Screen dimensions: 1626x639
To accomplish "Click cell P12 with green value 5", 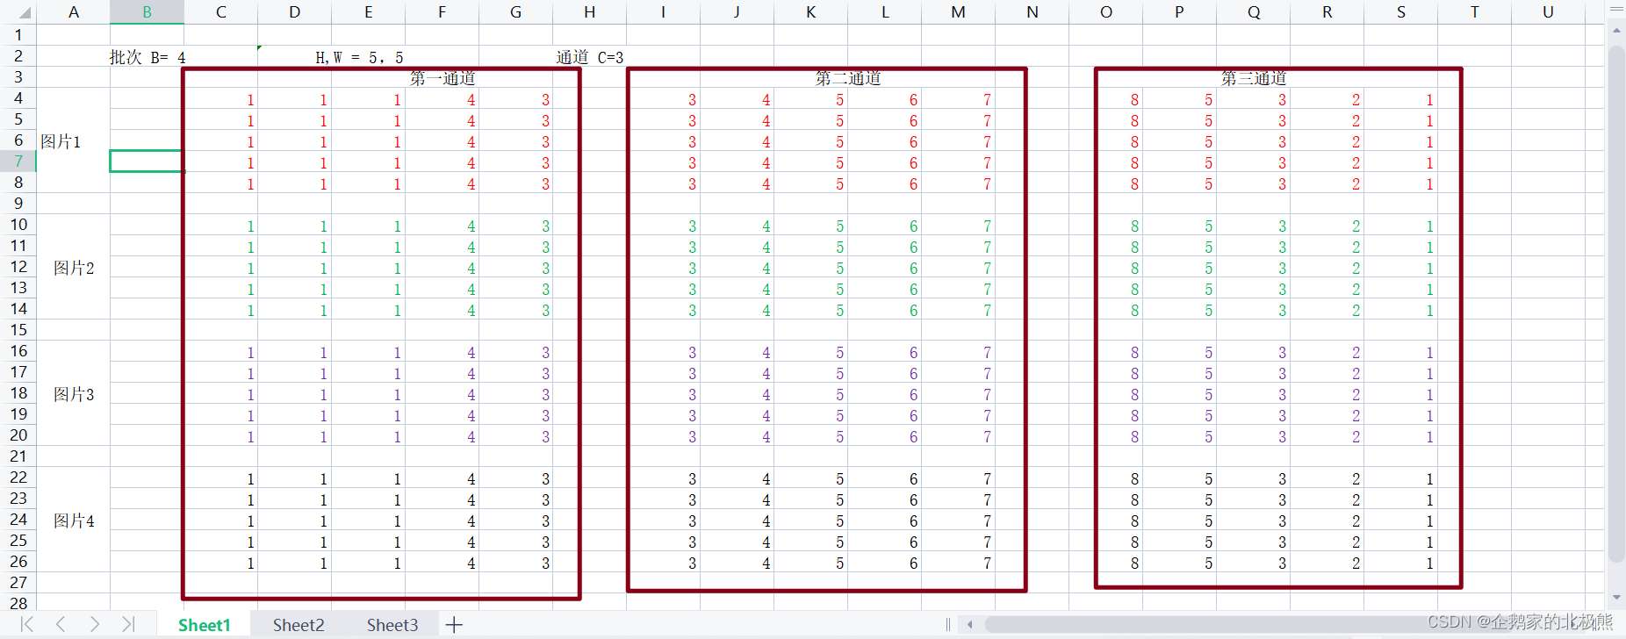I will pos(1179,267).
